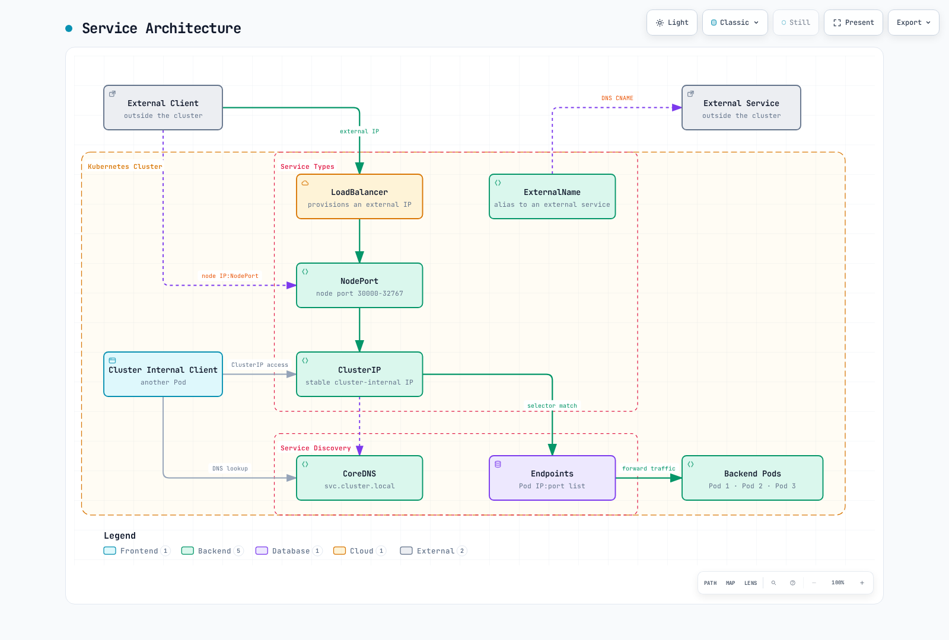Click the 'DNS CNAME' edge label

617,98
